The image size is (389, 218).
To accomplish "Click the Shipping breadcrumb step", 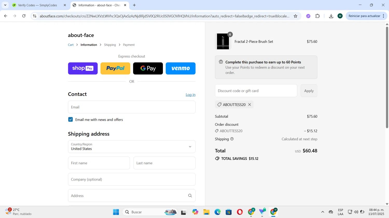I will (110, 45).
